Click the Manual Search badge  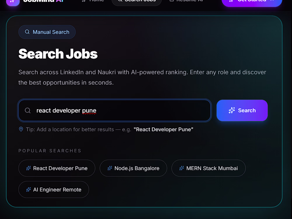(47, 32)
